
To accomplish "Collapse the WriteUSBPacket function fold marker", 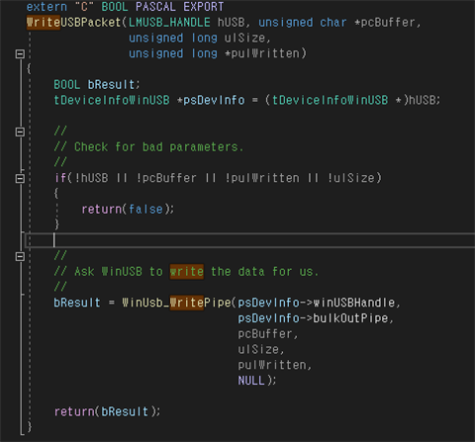I will (20, 53).
